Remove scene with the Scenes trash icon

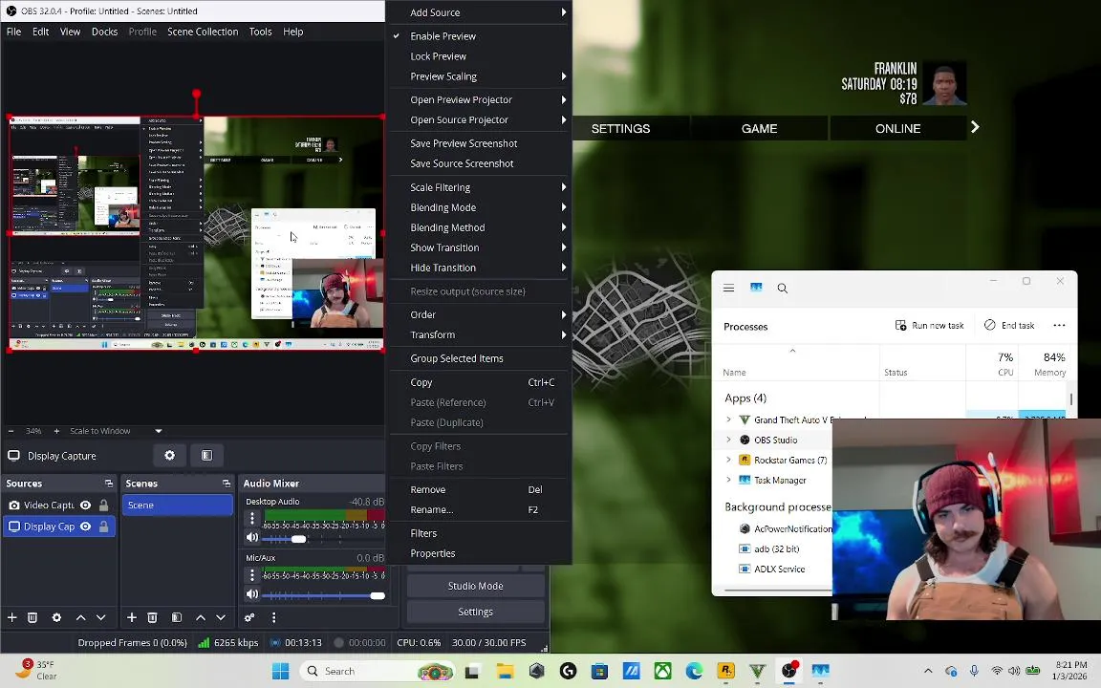(x=152, y=618)
